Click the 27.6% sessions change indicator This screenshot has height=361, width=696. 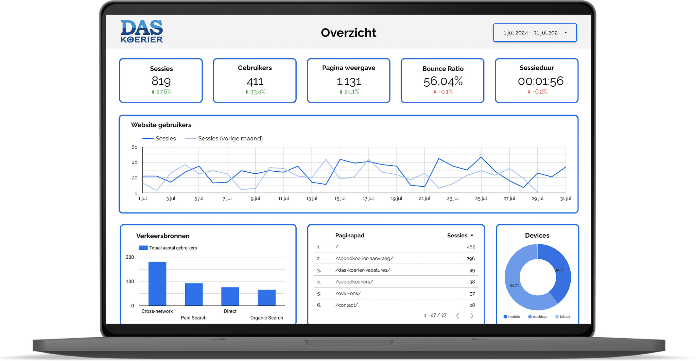click(161, 92)
